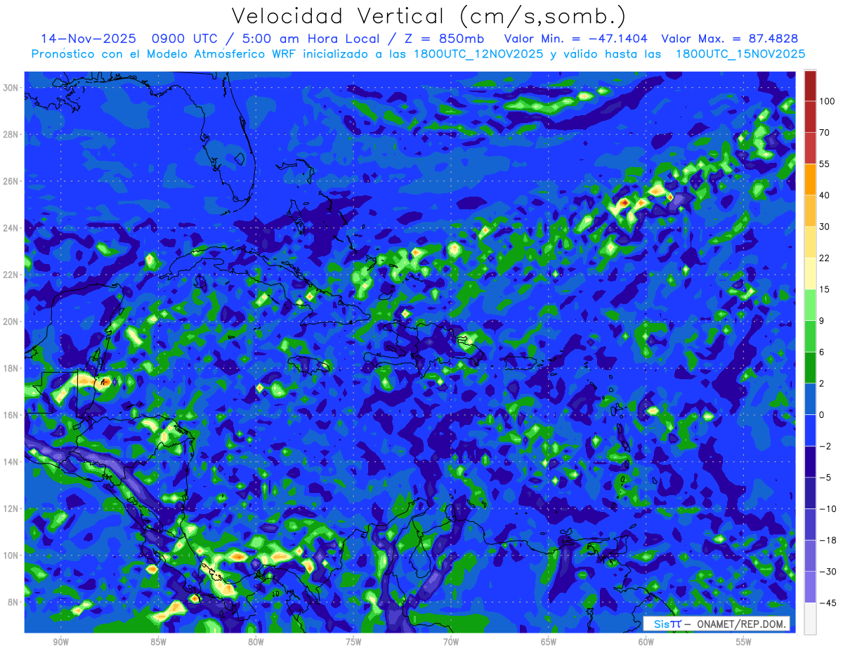
Task: Click the "24N" latitude label
Action: click(11, 228)
